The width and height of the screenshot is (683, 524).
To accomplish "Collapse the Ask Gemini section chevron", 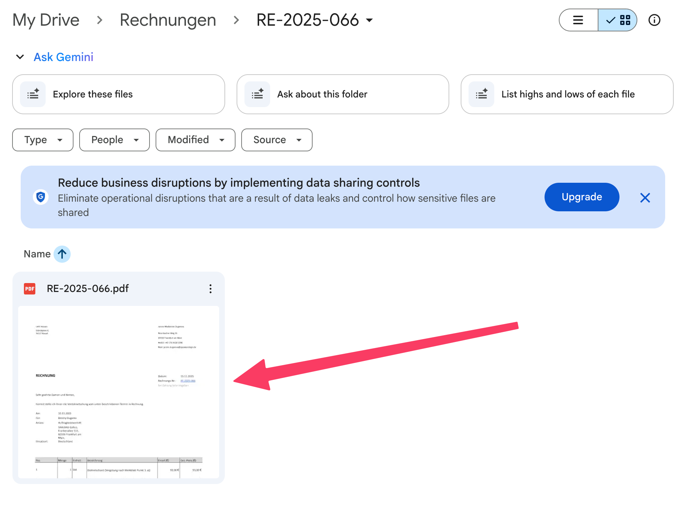I will 20,57.
